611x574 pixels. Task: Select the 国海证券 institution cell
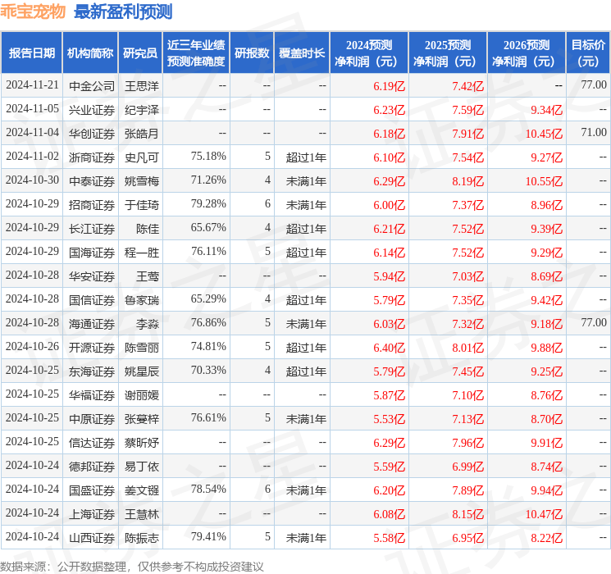(x=92, y=253)
